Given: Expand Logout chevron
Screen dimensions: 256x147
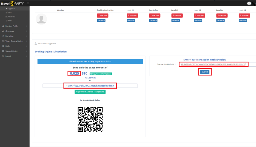Looking at the screenshot, I should click(x=26, y=56).
